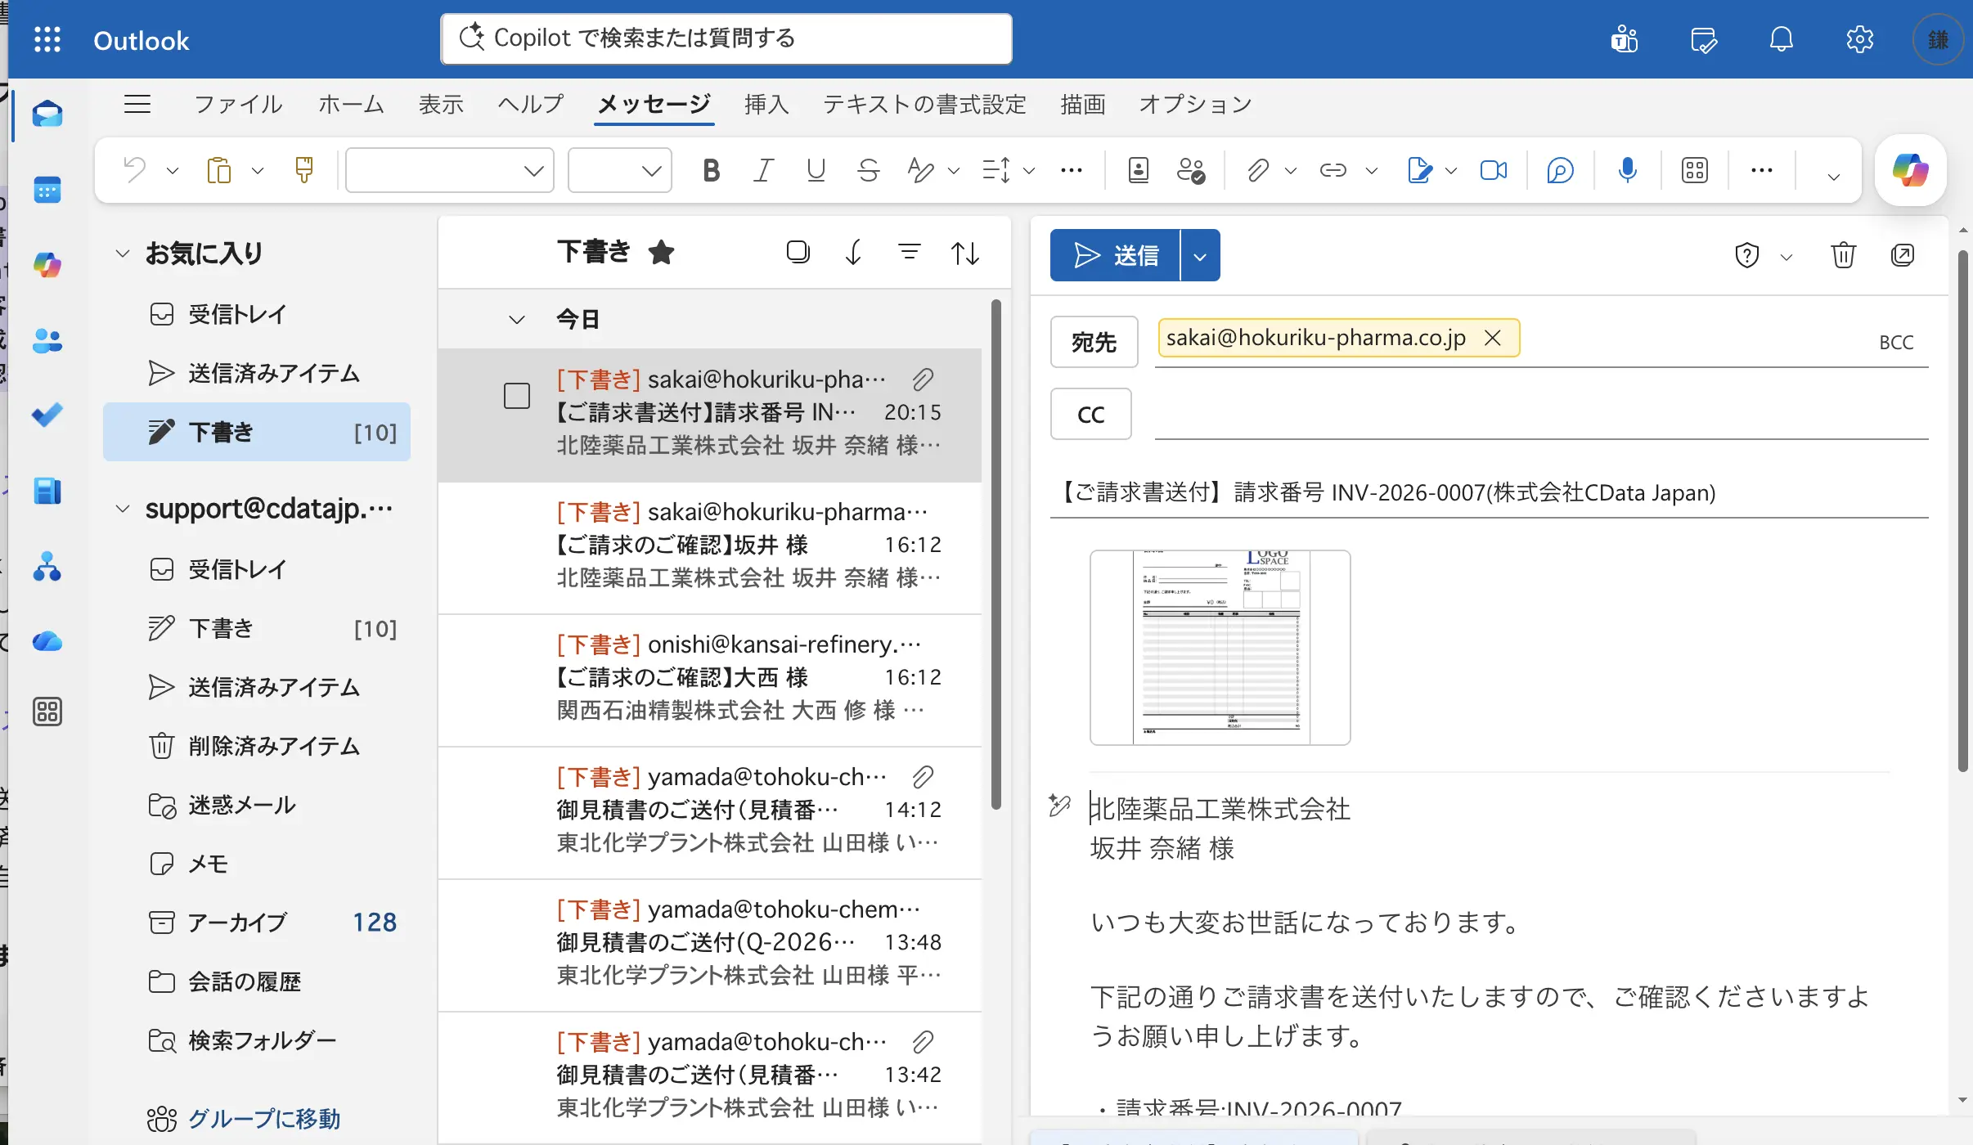
Task: Switch to the 挿入 tab
Action: pos(766,104)
